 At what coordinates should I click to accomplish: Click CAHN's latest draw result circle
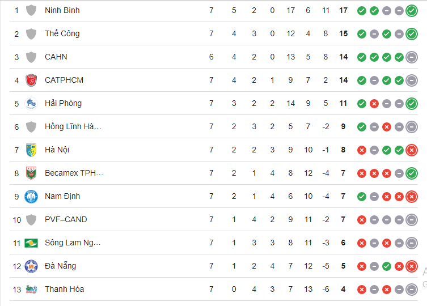pos(412,57)
